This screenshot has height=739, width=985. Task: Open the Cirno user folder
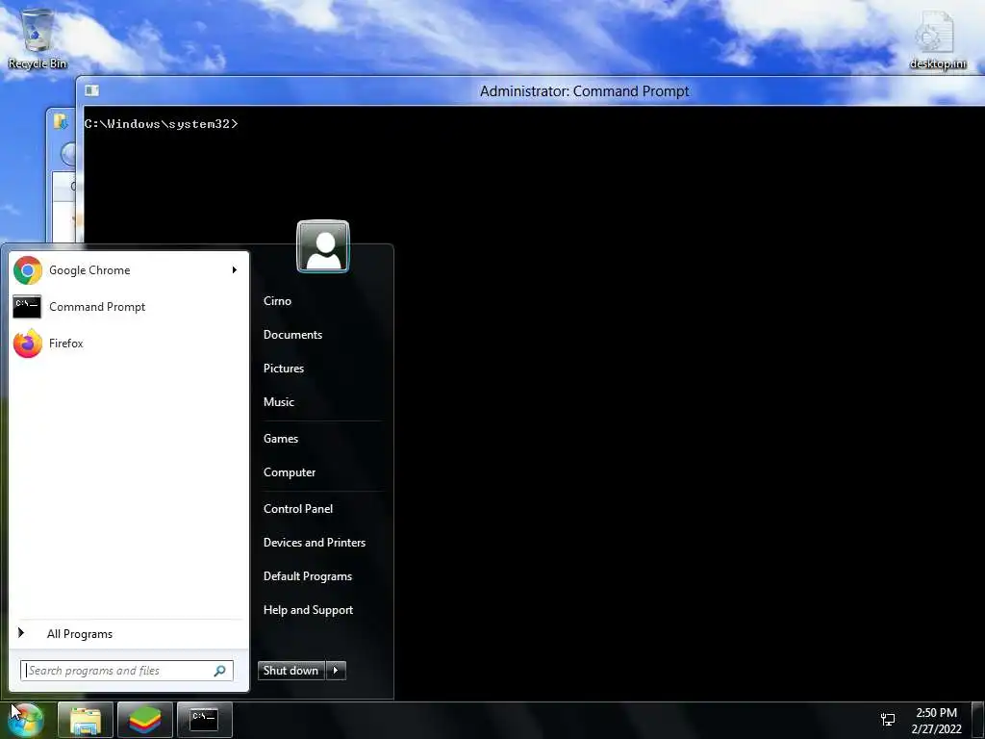click(x=278, y=301)
